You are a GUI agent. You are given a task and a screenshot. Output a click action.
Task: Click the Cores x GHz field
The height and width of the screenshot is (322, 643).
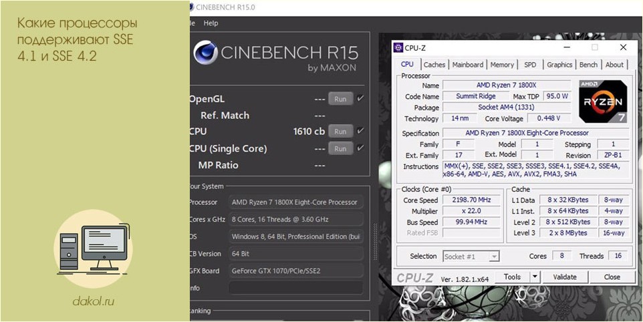point(295,219)
